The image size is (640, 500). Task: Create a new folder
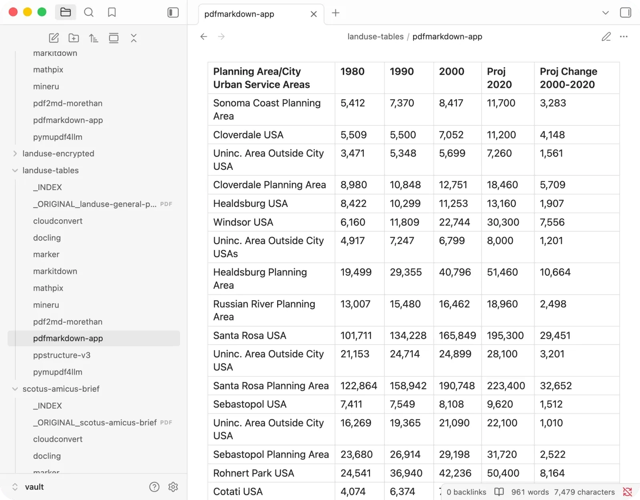(74, 38)
